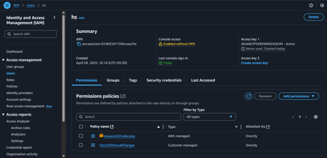Open the DenyS3ManualChanges policy link
The width and height of the screenshot is (327, 158).
117,145
